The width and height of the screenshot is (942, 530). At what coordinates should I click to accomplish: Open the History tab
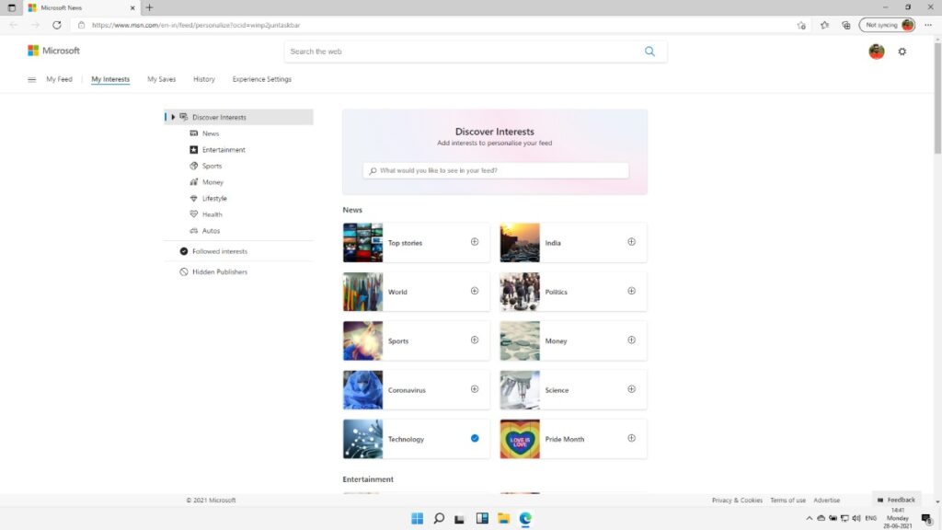203,79
